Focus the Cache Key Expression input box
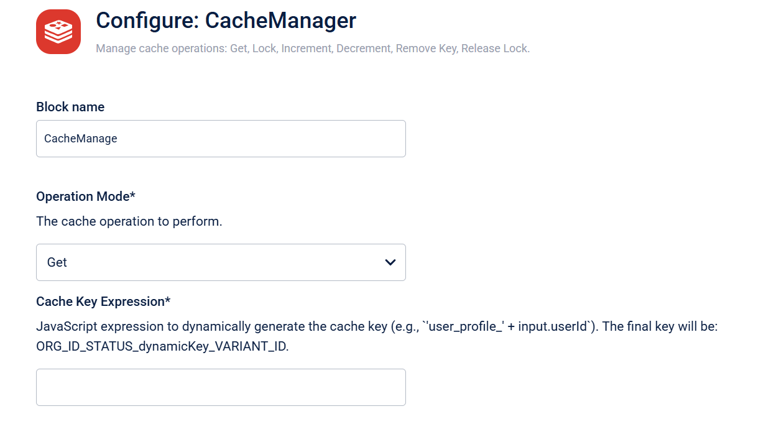The width and height of the screenshot is (761, 424). coord(221,387)
